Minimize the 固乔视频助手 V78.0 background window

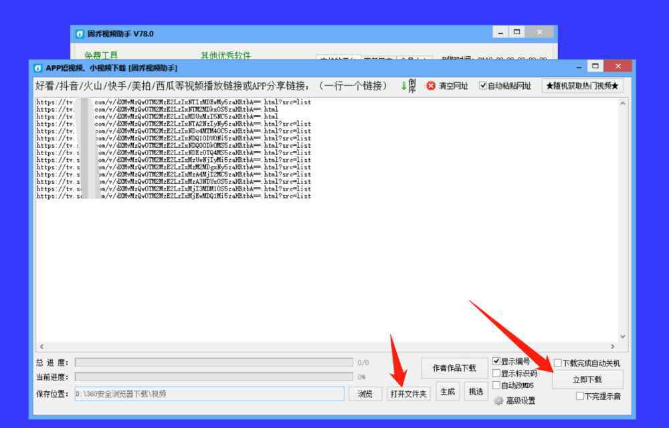(500, 32)
